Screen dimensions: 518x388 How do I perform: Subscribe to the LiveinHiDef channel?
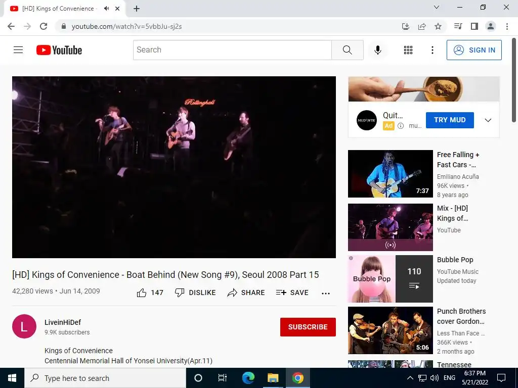(x=308, y=327)
